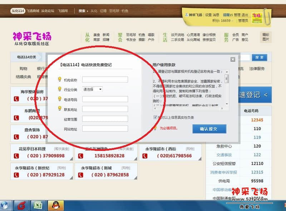This screenshot has height=211, width=286.
Task: Click the number 12345 in 电话号码 column
Action: [x=257, y=120]
